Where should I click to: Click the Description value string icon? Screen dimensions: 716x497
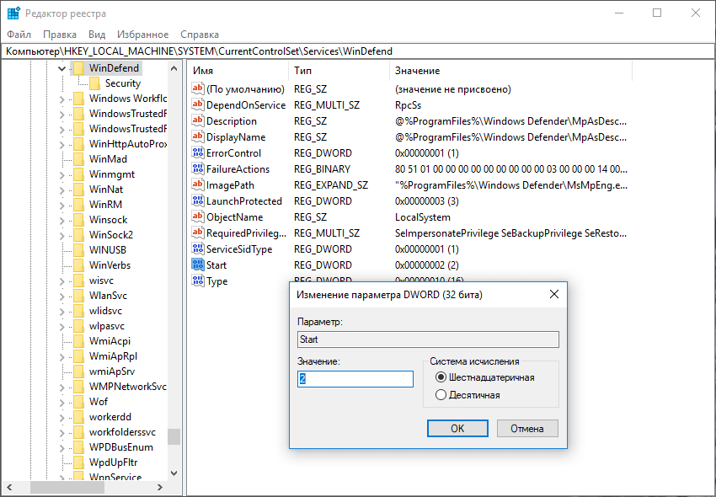click(198, 120)
